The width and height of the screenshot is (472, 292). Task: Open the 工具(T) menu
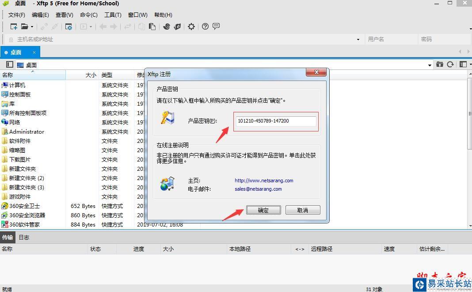(x=113, y=15)
